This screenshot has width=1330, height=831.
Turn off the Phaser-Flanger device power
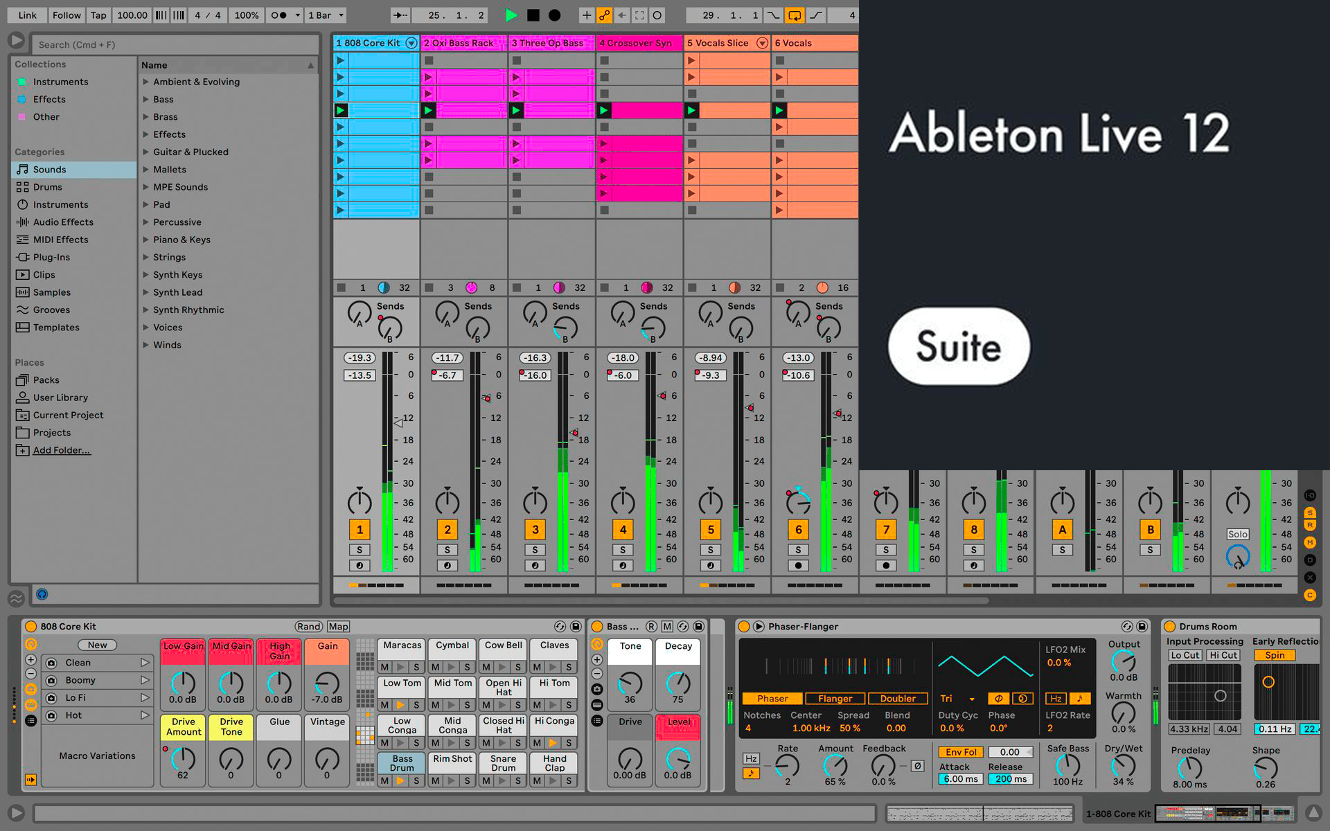coord(744,627)
